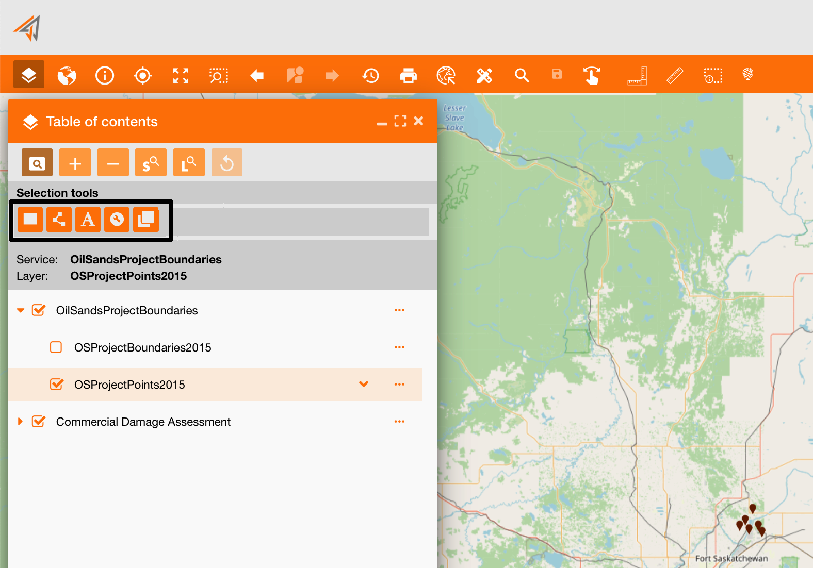Select the circular buffer selection tool
This screenshot has width=813, height=568.
[x=117, y=220]
